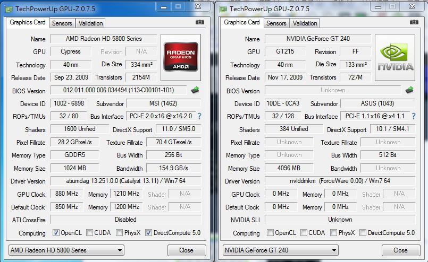
Task: Save BIOS using the chip icon in AMD window
Action: 195,90
